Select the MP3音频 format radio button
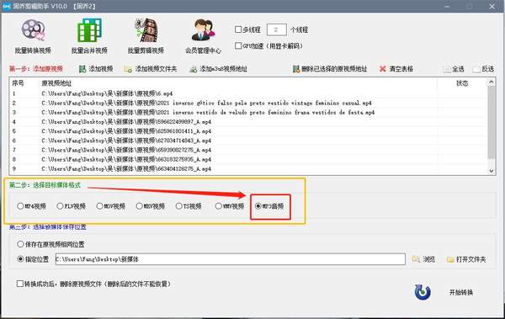Image resolution: width=505 pixels, height=319 pixels. [x=258, y=206]
